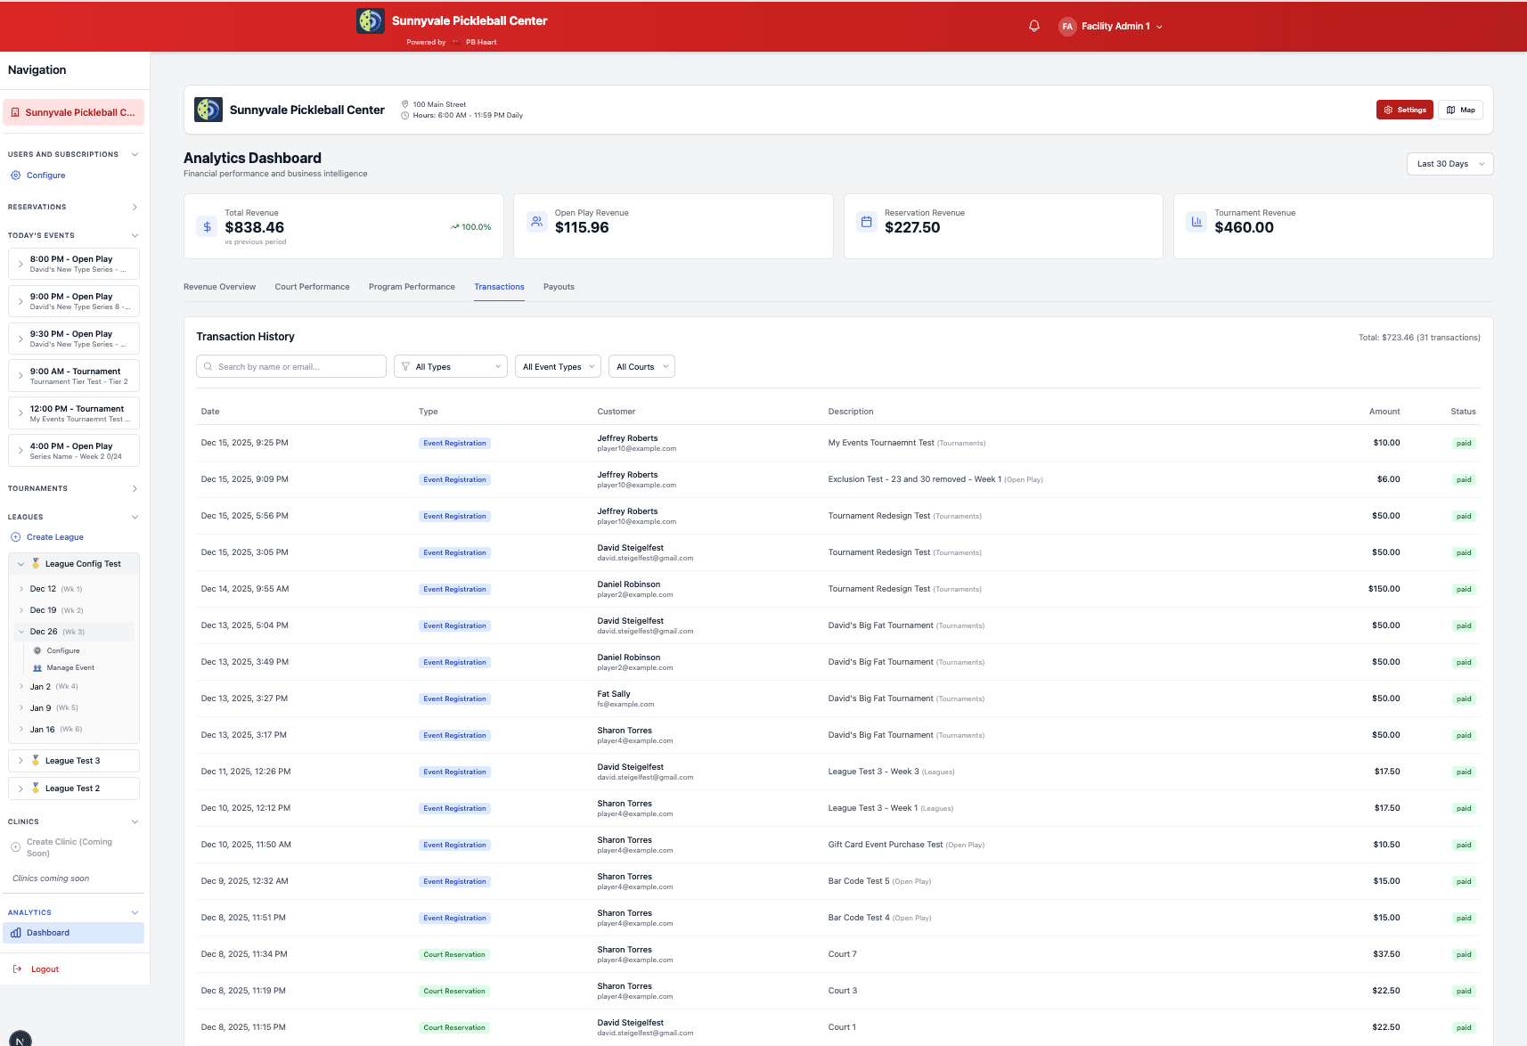The width and height of the screenshot is (1527, 1046).
Task: Open the All Courts filter dropdown
Action: point(641,367)
